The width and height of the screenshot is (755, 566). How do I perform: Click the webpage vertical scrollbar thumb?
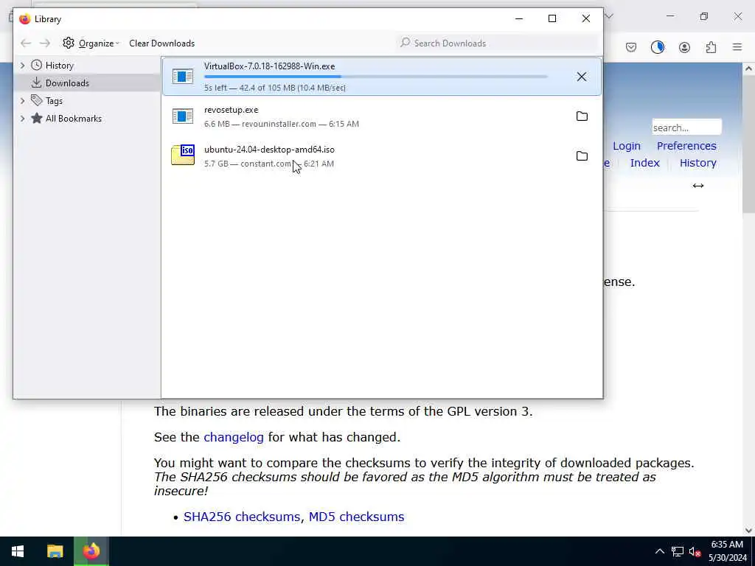point(748,144)
